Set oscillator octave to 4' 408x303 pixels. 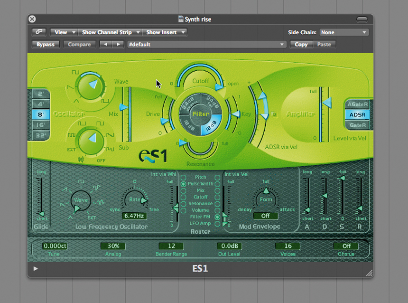[41, 104]
